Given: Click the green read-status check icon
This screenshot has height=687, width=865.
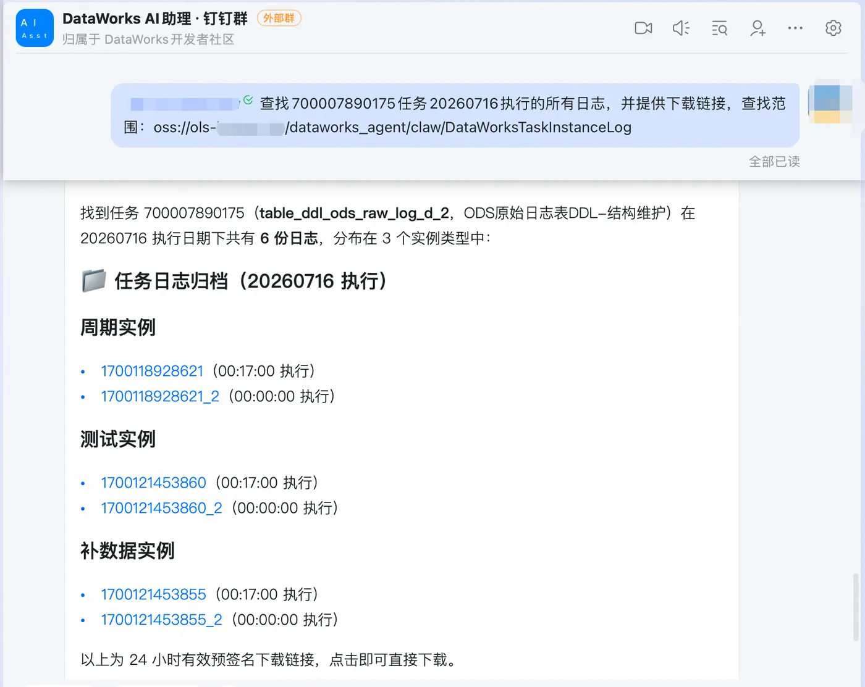Looking at the screenshot, I should pos(248,100).
